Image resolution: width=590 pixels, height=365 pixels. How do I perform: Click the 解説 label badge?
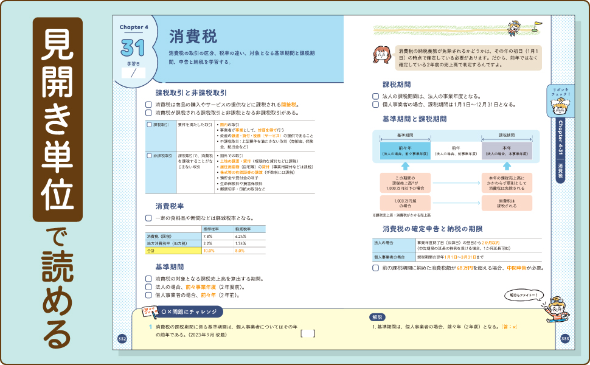pos(377,317)
